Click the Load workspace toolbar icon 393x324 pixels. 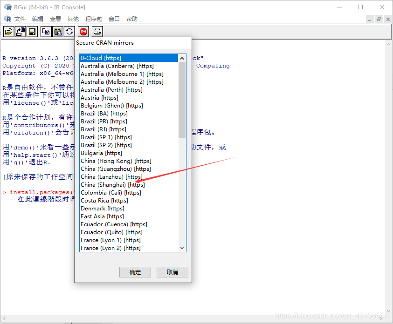pos(21,32)
